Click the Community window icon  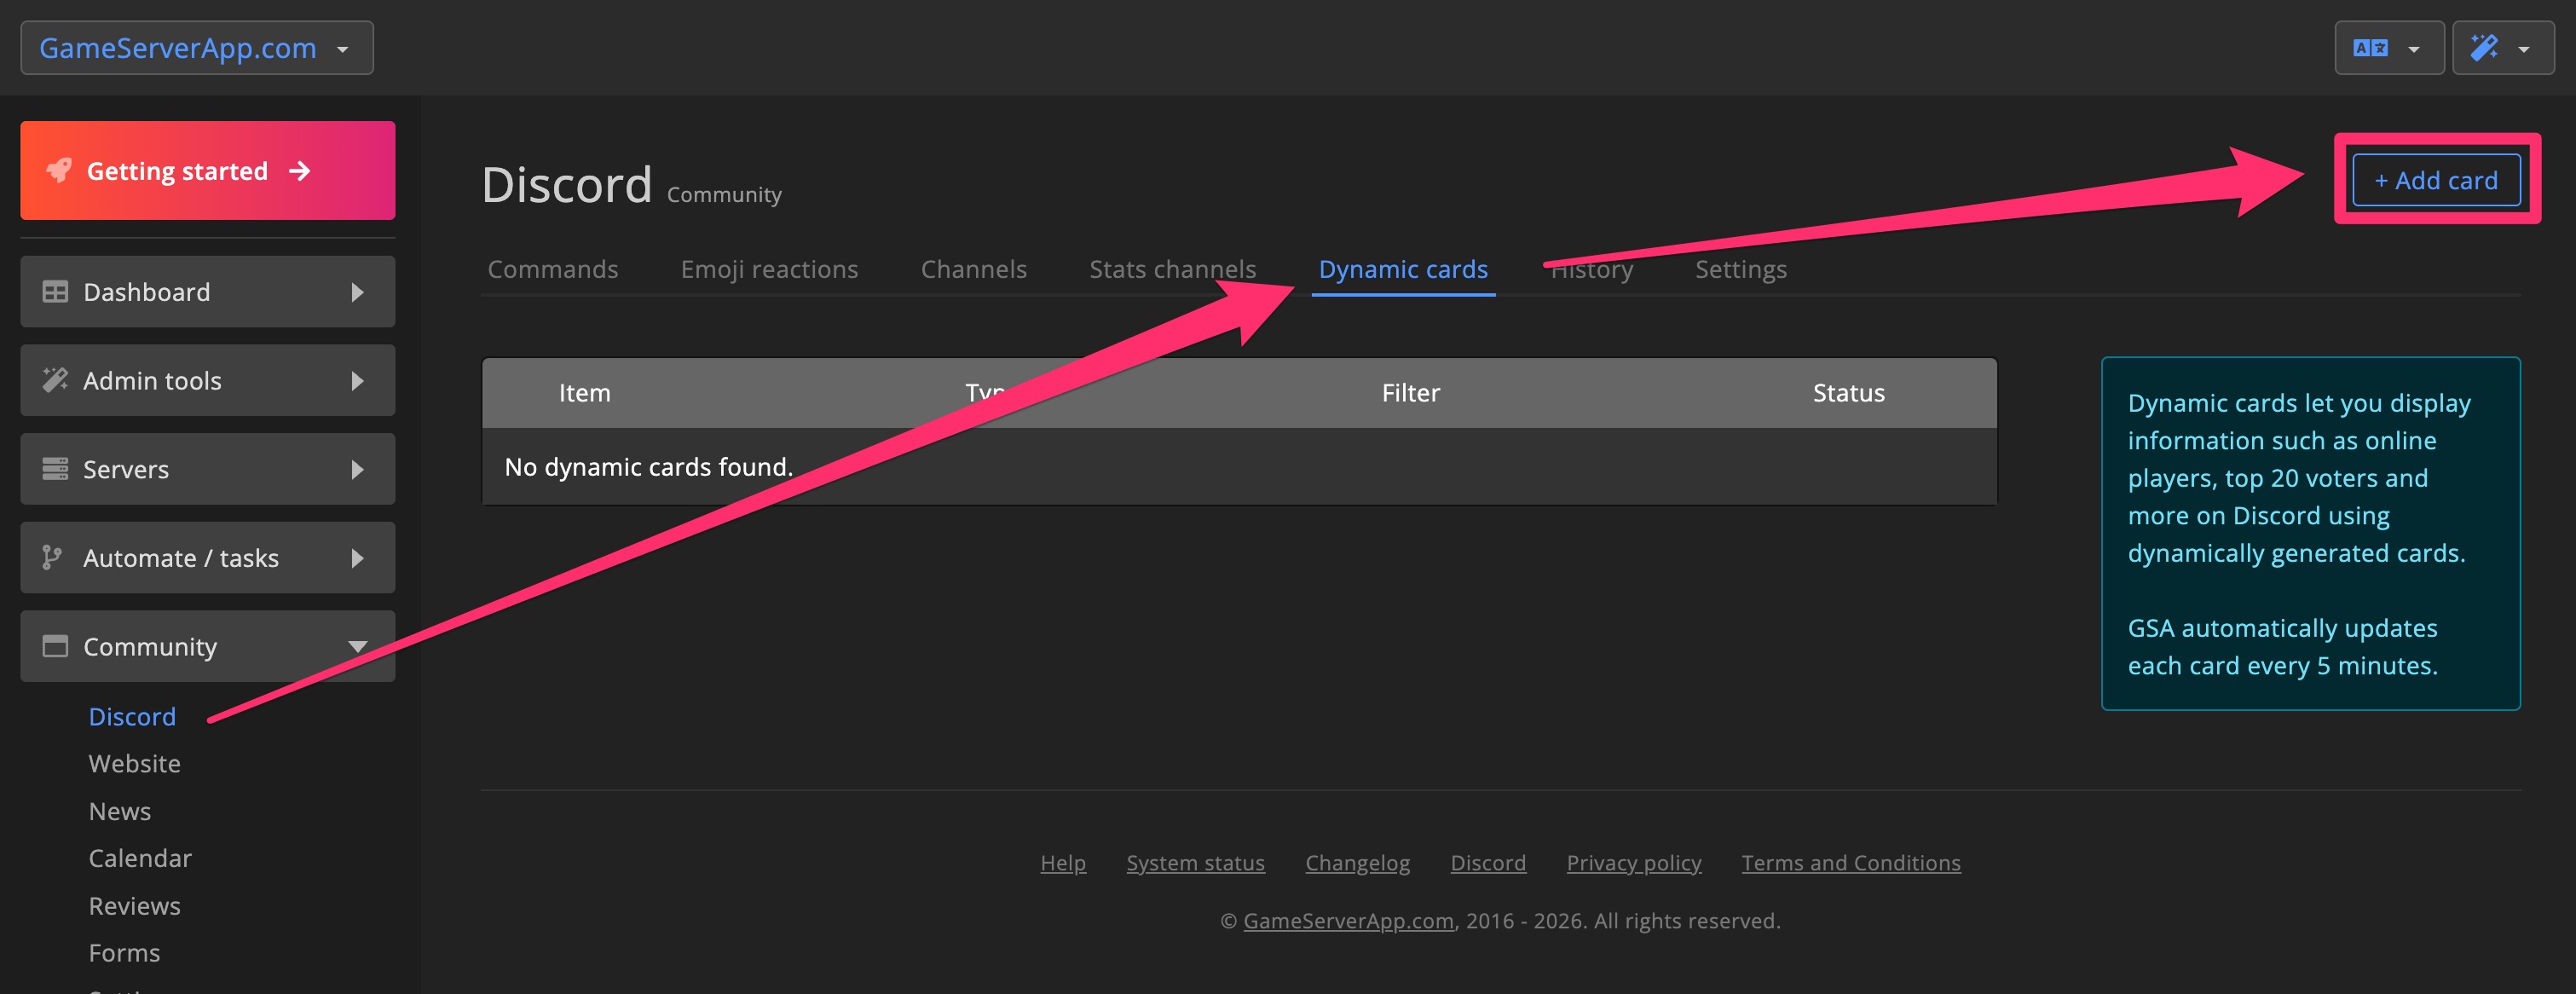55,646
